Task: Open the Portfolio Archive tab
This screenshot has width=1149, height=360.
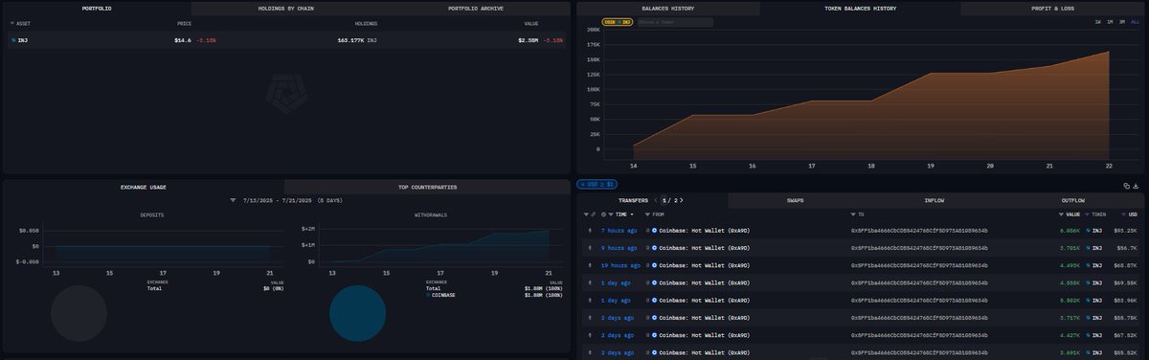Action: point(475,8)
